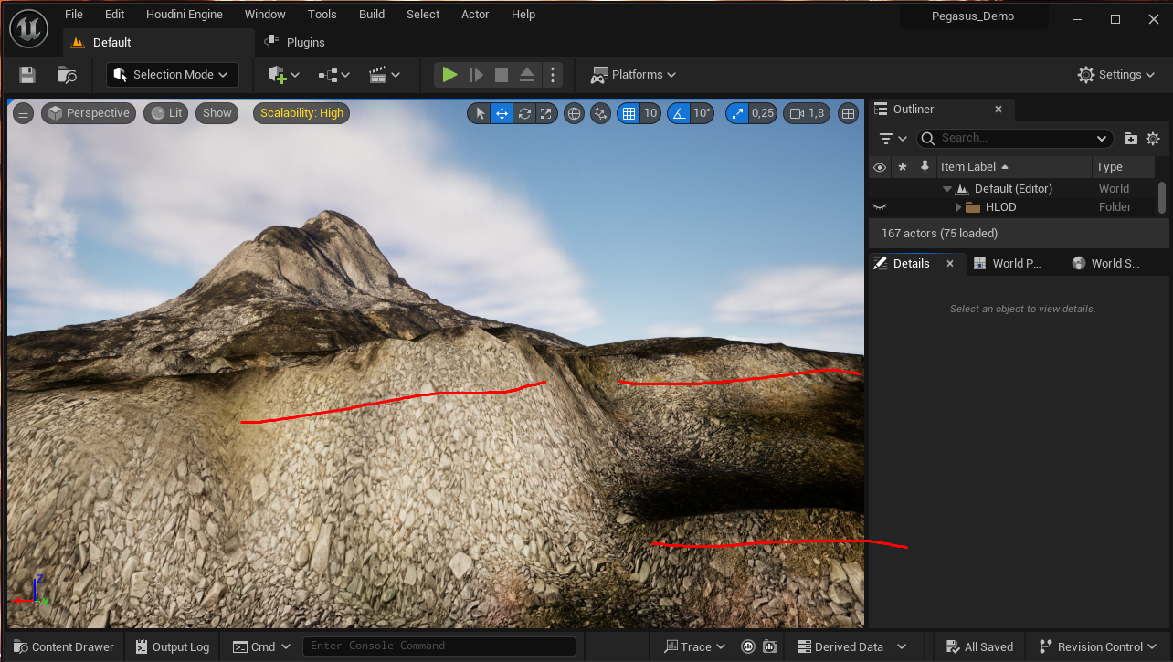The width and height of the screenshot is (1173, 662).
Task: Switch to the Default level tab
Action: [x=158, y=42]
